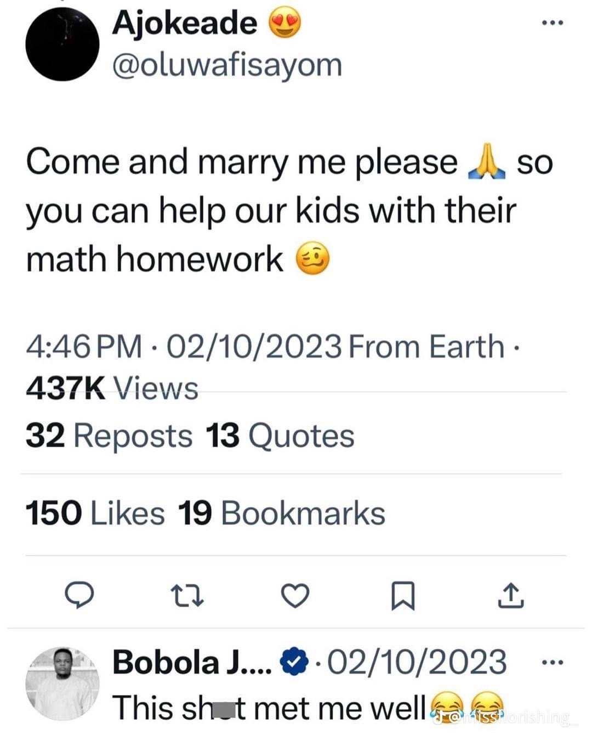Bookmark this tweet using the bookmark icon

(x=403, y=596)
